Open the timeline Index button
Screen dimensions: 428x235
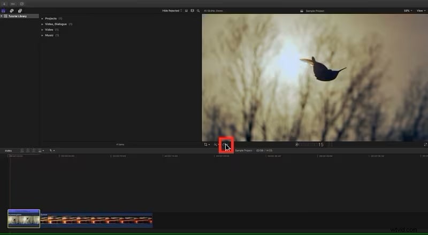click(9, 150)
